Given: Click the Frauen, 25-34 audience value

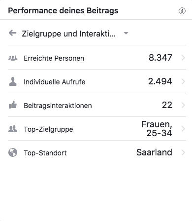Looking at the screenshot, I should click(x=157, y=129).
